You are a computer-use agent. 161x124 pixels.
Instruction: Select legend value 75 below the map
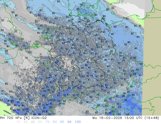pyautogui.click(x=47, y=122)
